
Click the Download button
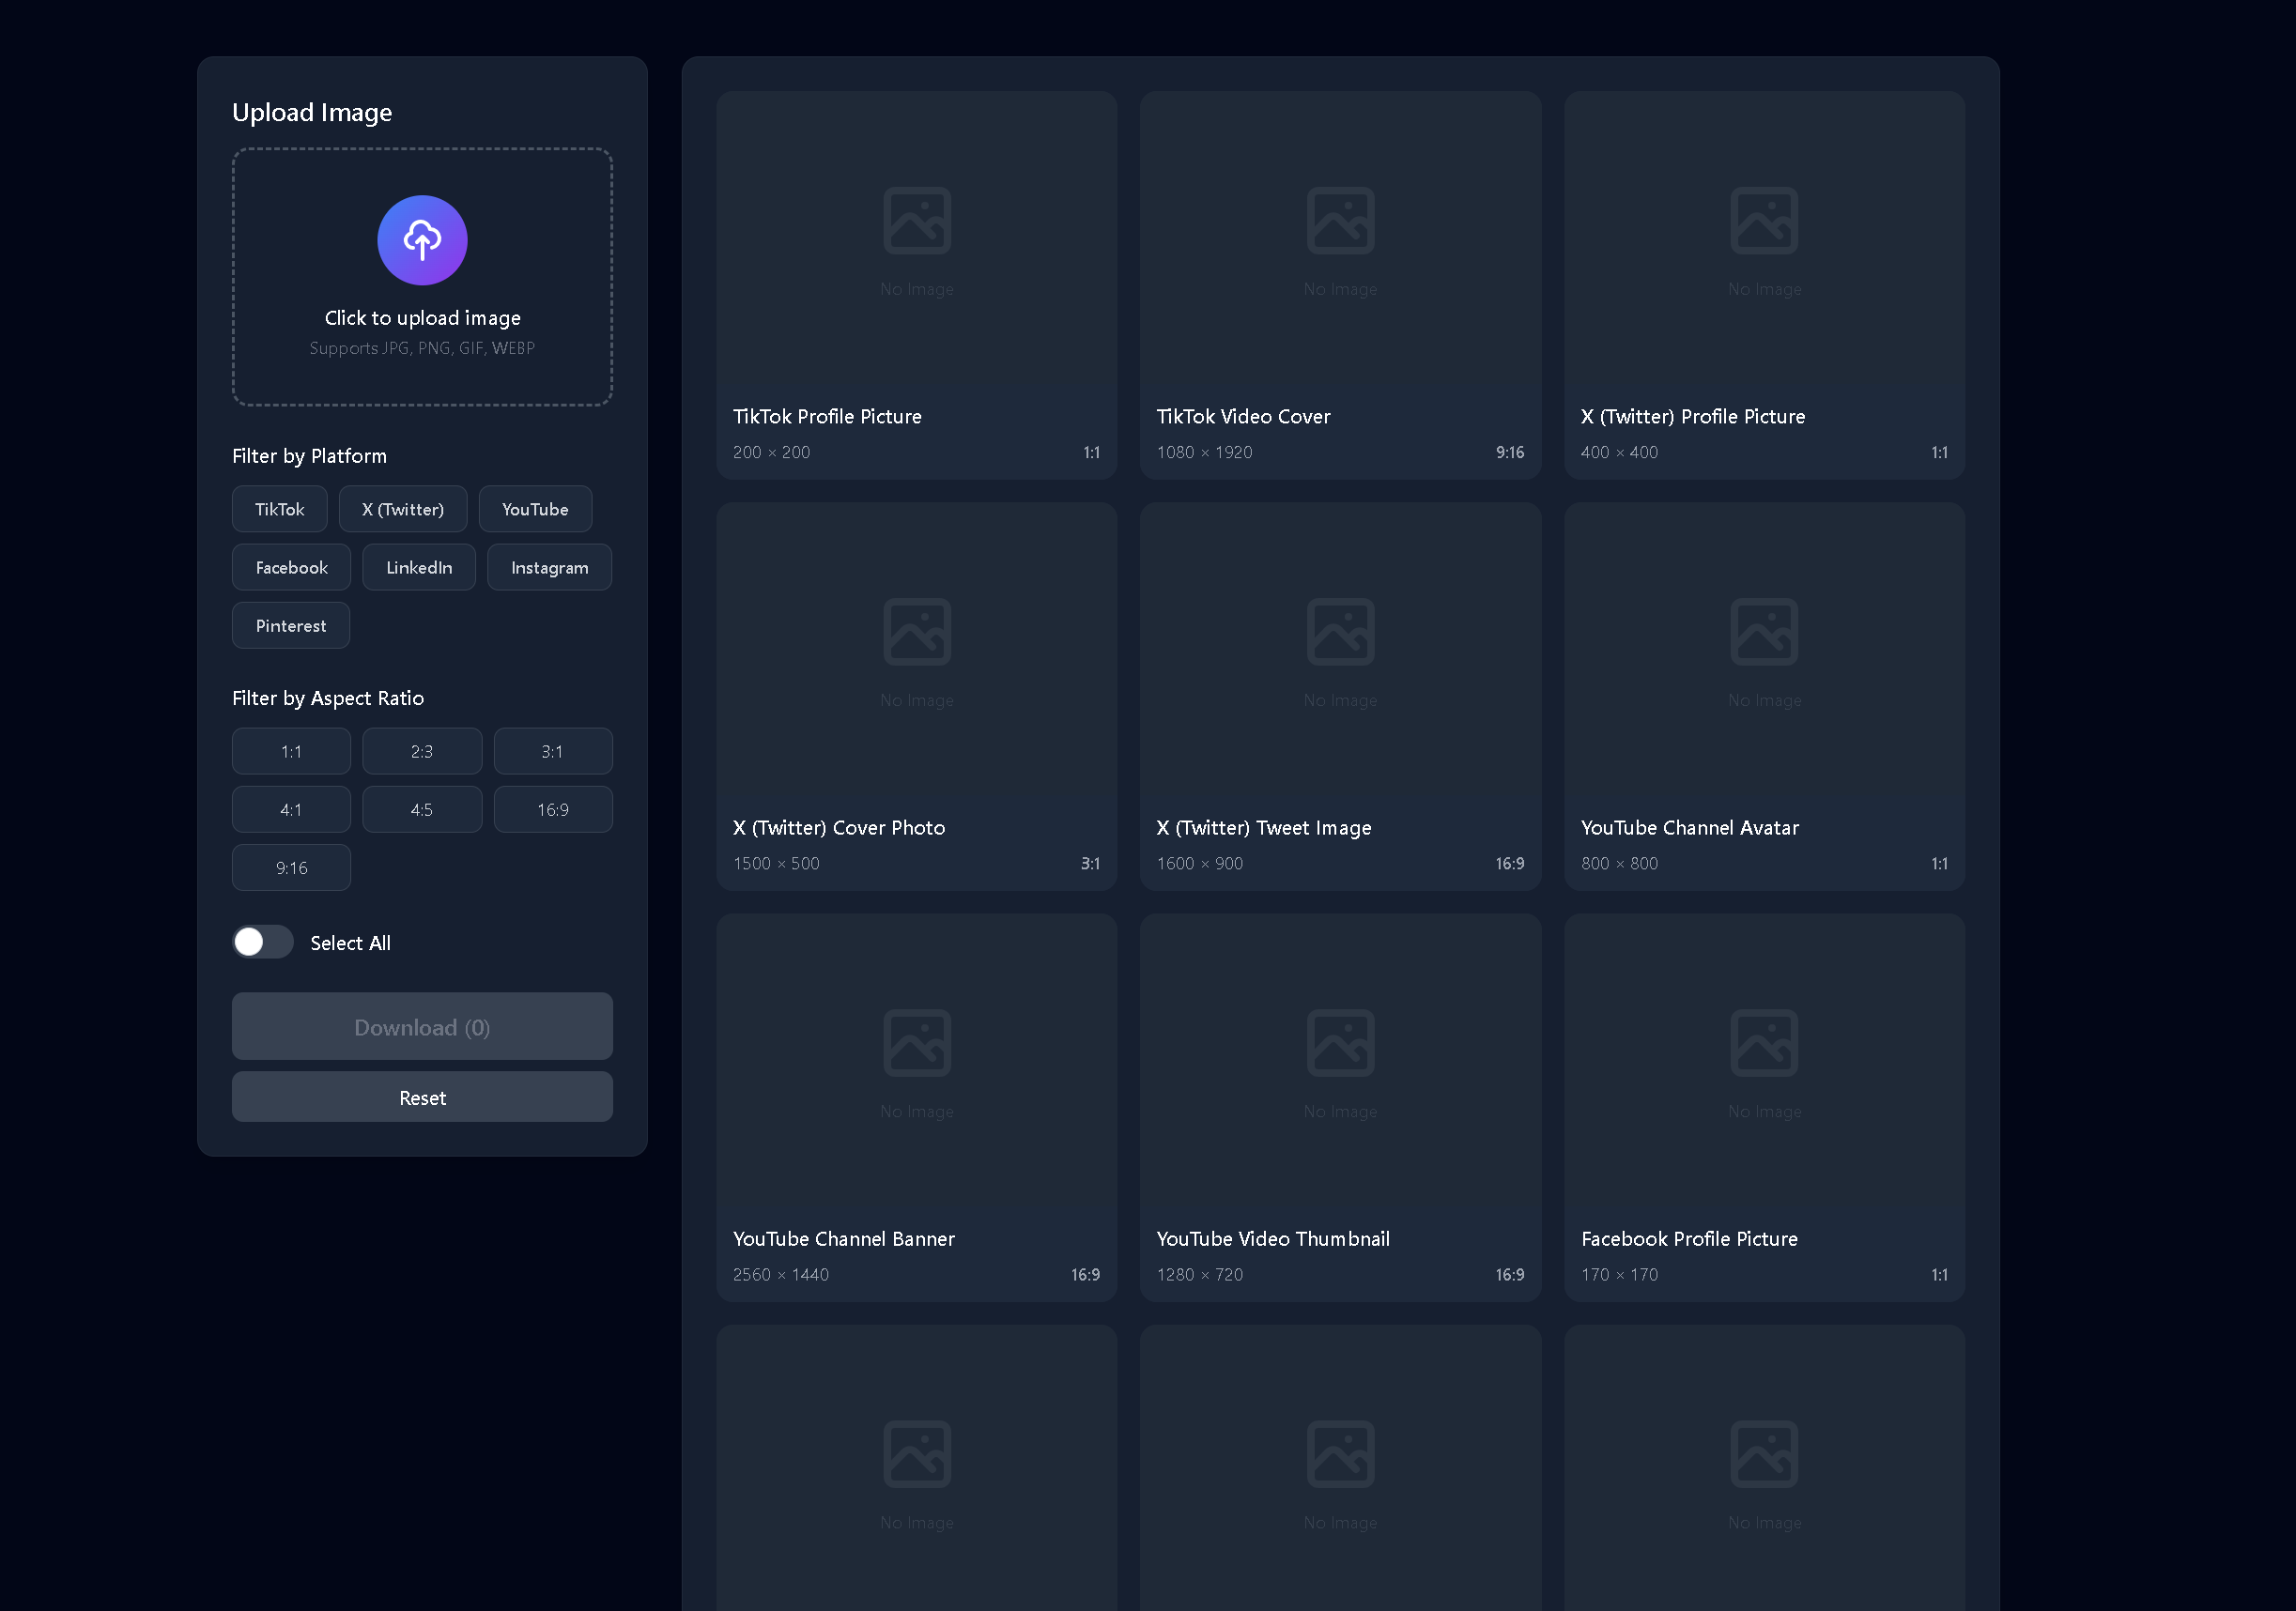422,1026
